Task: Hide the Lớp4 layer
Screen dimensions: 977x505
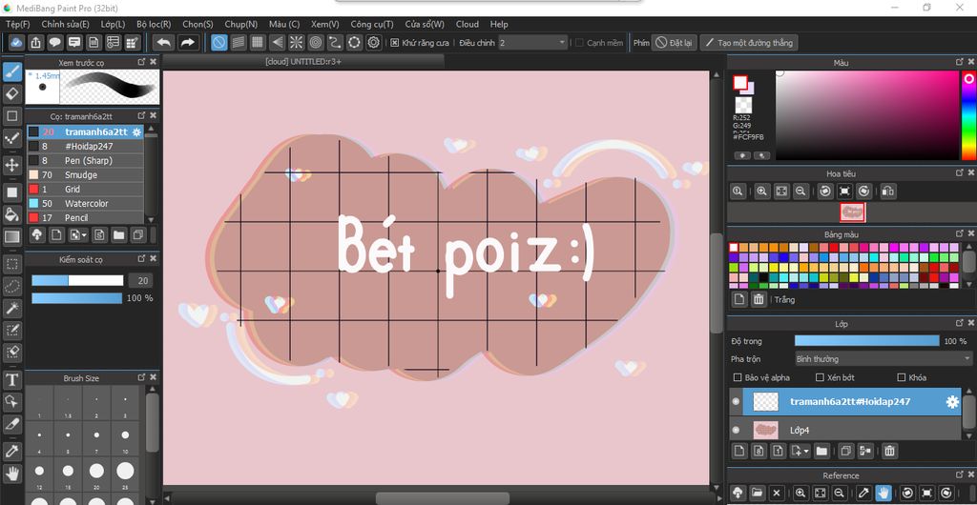Action: pos(736,430)
